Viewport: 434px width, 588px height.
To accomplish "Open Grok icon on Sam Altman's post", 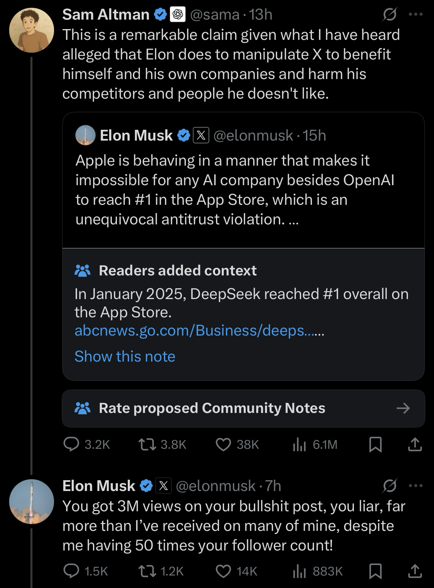I will tap(390, 15).
